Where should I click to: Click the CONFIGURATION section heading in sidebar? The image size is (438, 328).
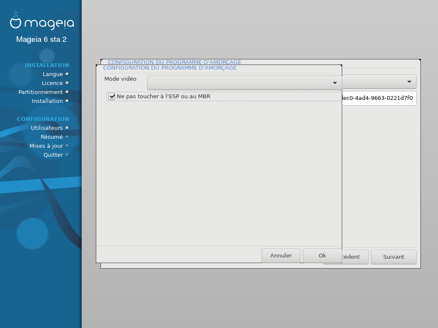pos(43,119)
